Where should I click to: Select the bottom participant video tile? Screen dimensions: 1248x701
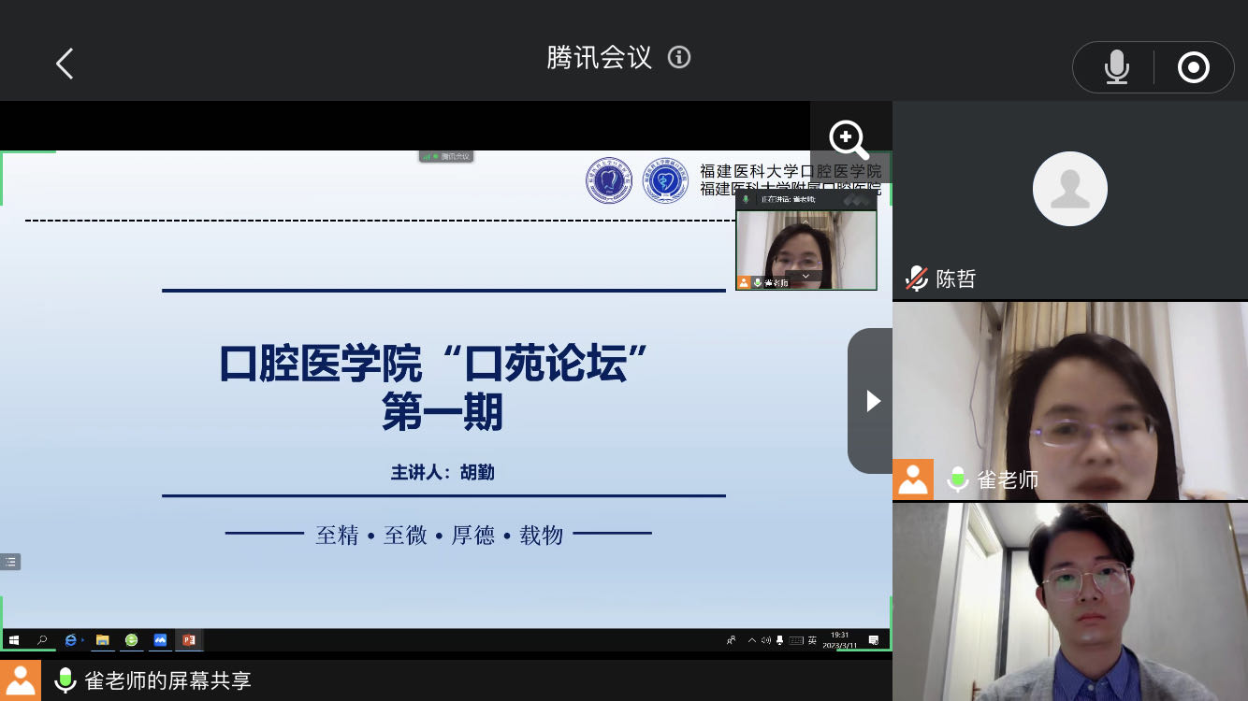[x=1070, y=602]
